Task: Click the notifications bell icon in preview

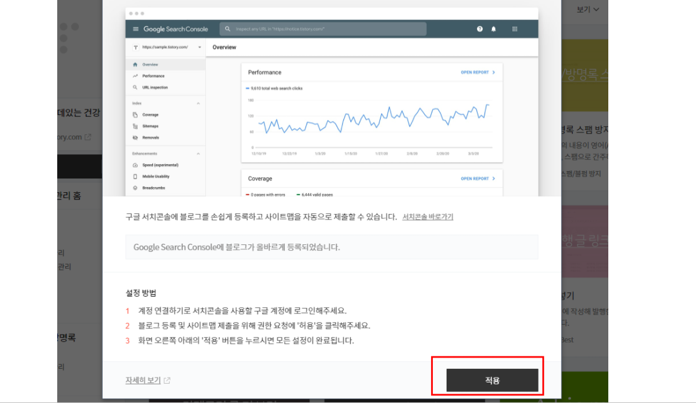Action: pyautogui.click(x=493, y=29)
